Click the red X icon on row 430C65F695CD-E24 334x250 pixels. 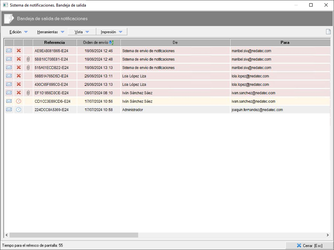pyautogui.click(x=19, y=84)
